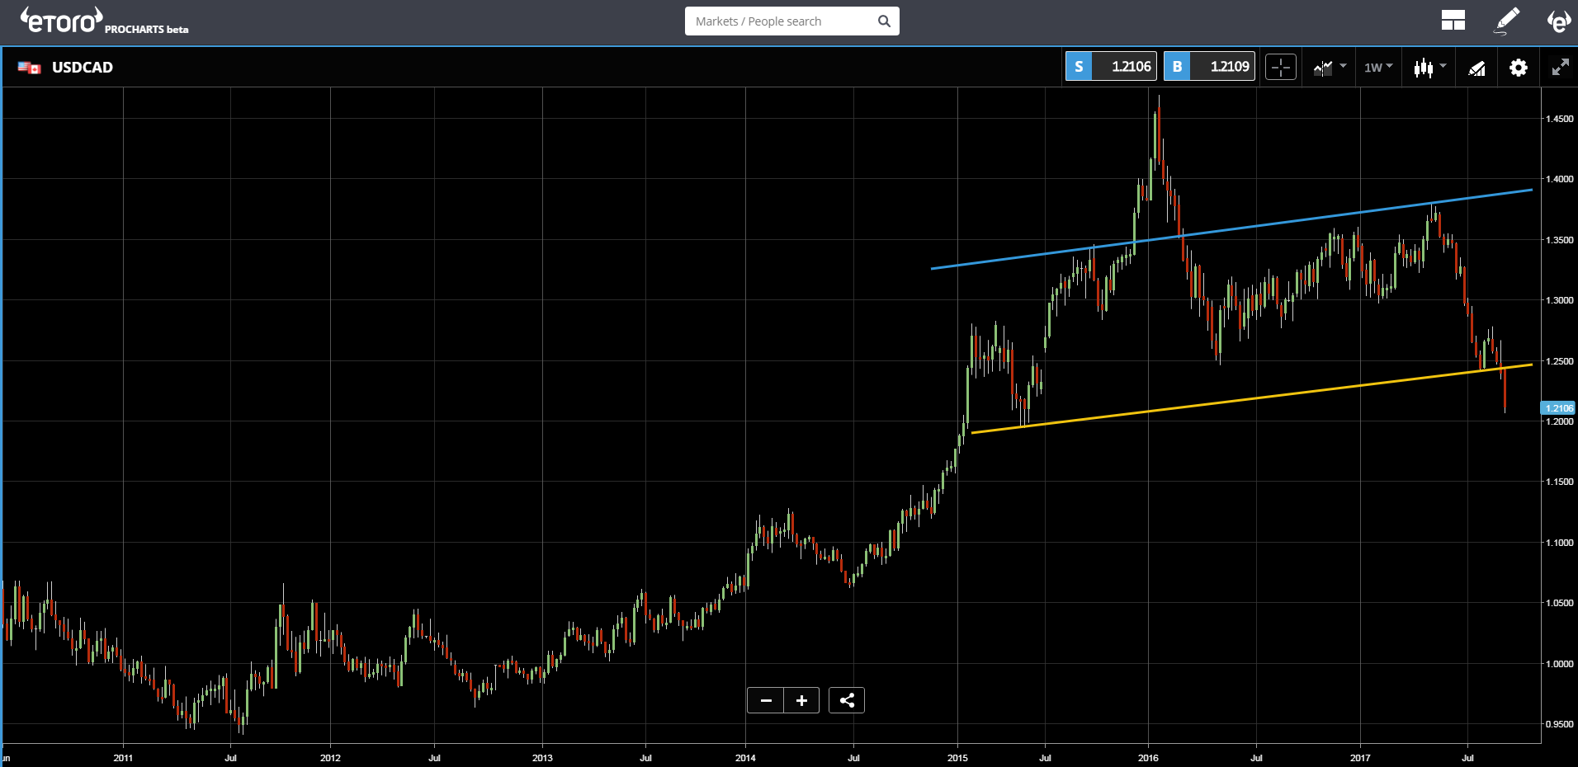This screenshot has height=767, width=1578.
Task: Click the 2011 label on time axis
Action: coord(123,758)
